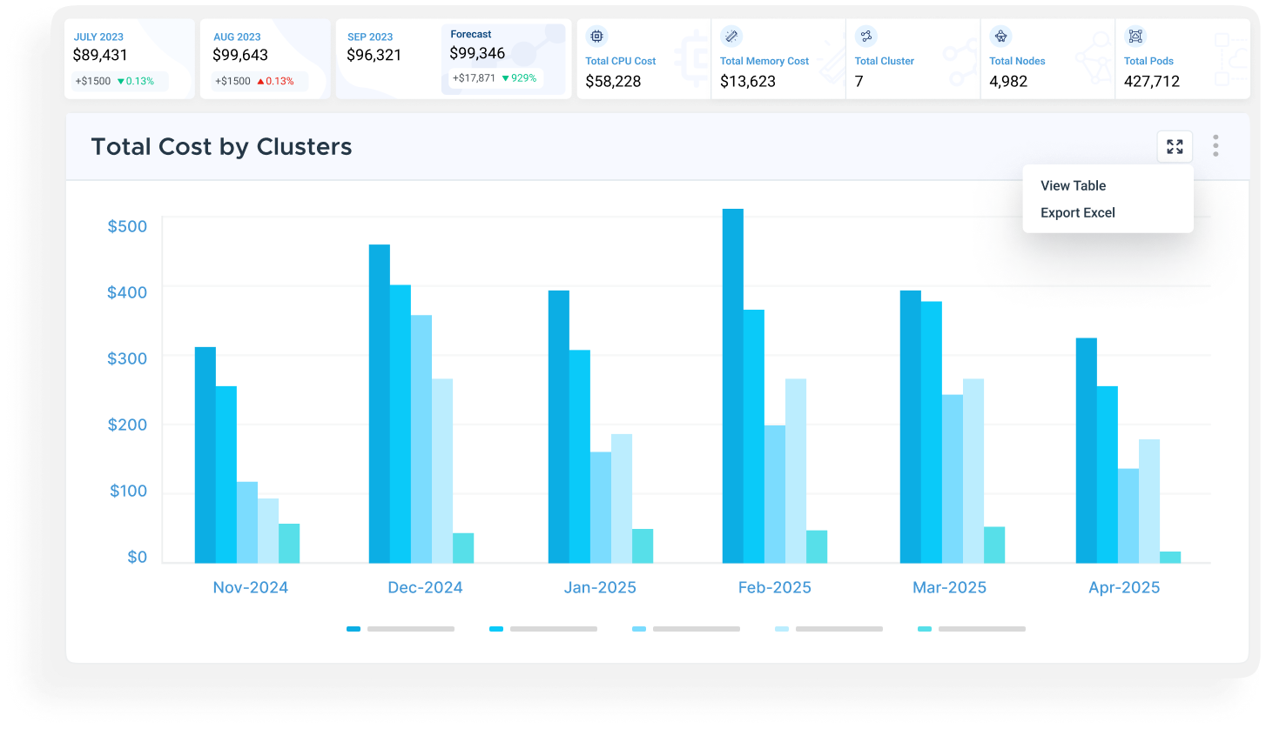
Task: Expand chart to fullscreen view
Action: click(x=1175, y=146)
